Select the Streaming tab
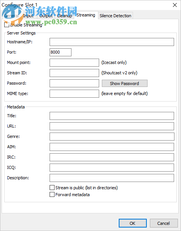The height and width of the screenshot is (231, 181). 86,15
